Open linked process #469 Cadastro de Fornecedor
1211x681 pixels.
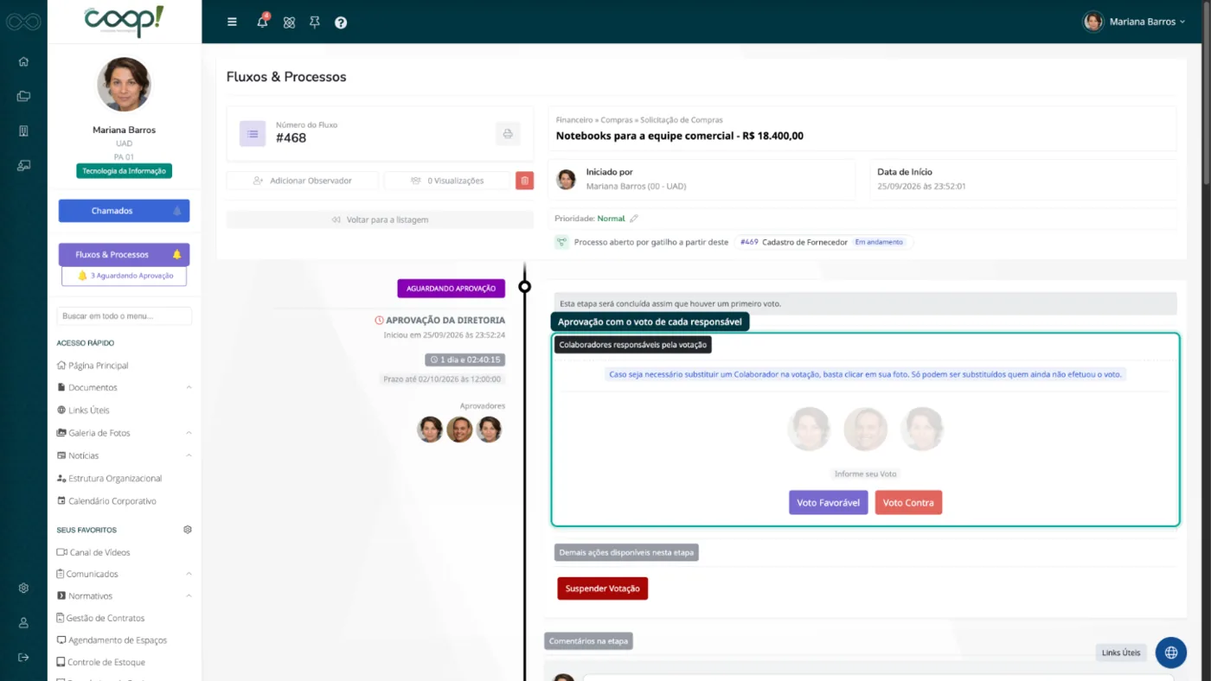tap(823, 242)
